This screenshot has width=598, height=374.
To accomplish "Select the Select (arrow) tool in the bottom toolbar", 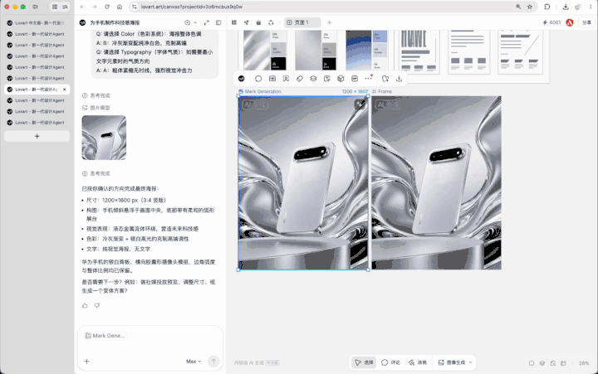I will pos(364,362).
